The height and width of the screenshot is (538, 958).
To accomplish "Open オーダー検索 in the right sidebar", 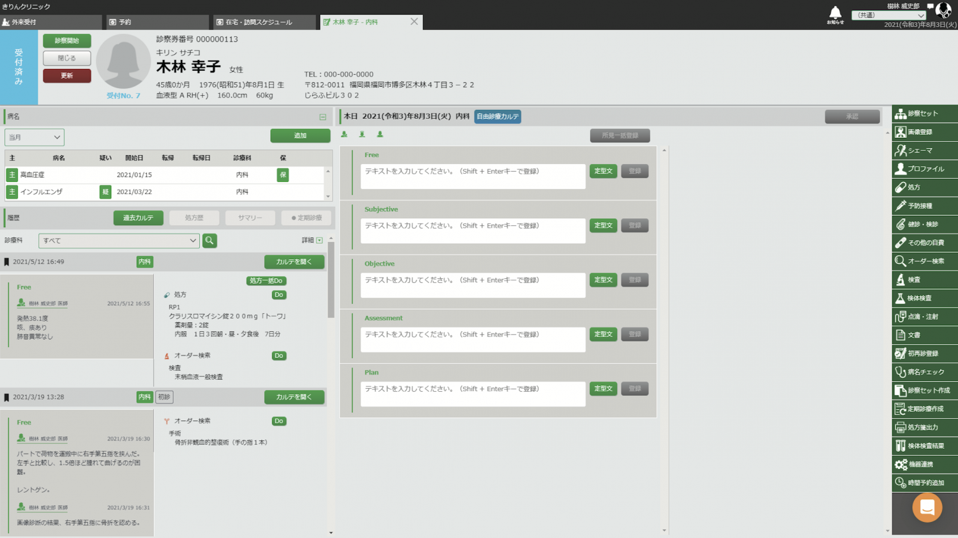I will pos(925,261).
